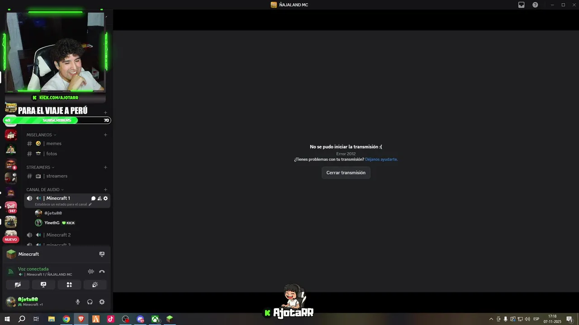Open Windows taskbar search
The height and width of the screenshot is (325, 579).
[22, 319]
